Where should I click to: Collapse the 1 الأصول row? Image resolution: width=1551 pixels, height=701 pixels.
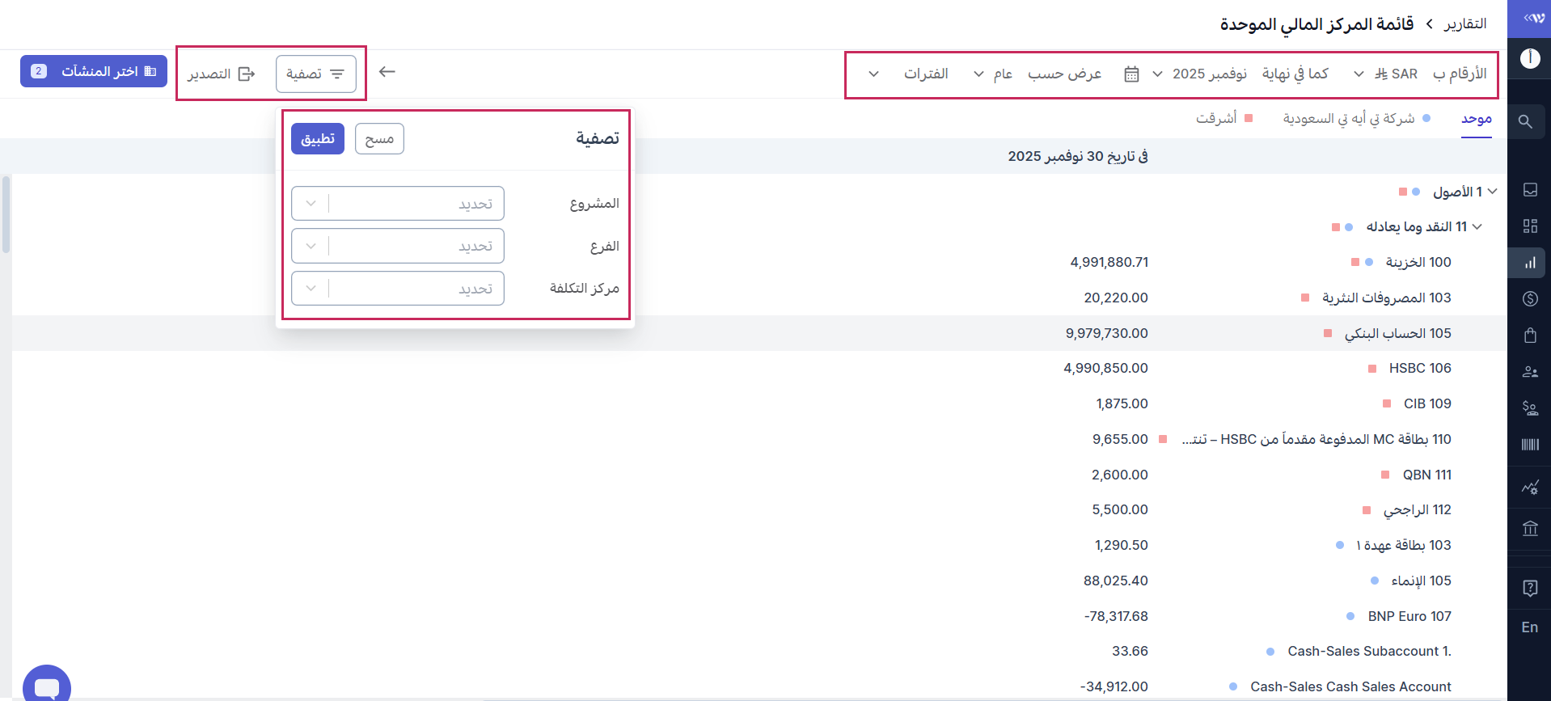(1492, 192)
